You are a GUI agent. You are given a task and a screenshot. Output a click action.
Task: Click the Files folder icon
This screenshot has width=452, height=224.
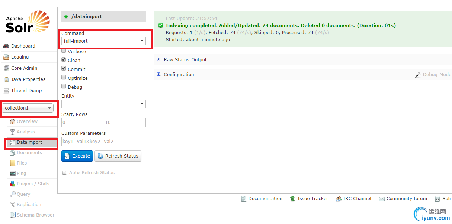(x=13, y=163)
